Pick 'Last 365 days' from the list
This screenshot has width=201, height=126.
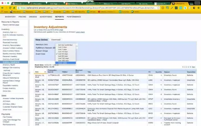63,60
